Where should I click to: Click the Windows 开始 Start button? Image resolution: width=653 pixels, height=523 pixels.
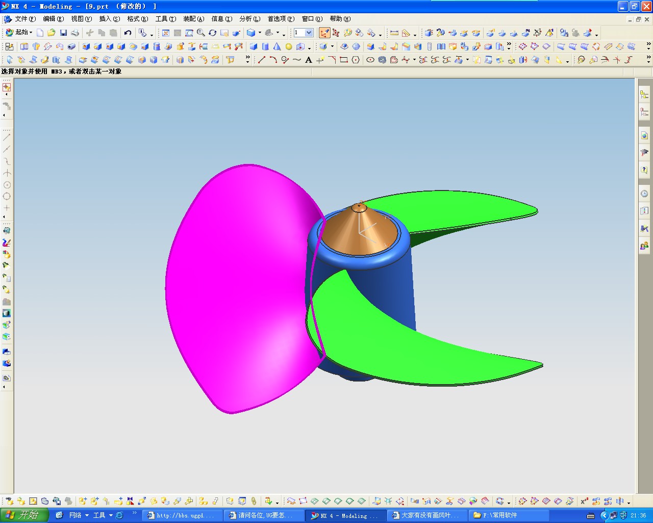click(24, 515)
